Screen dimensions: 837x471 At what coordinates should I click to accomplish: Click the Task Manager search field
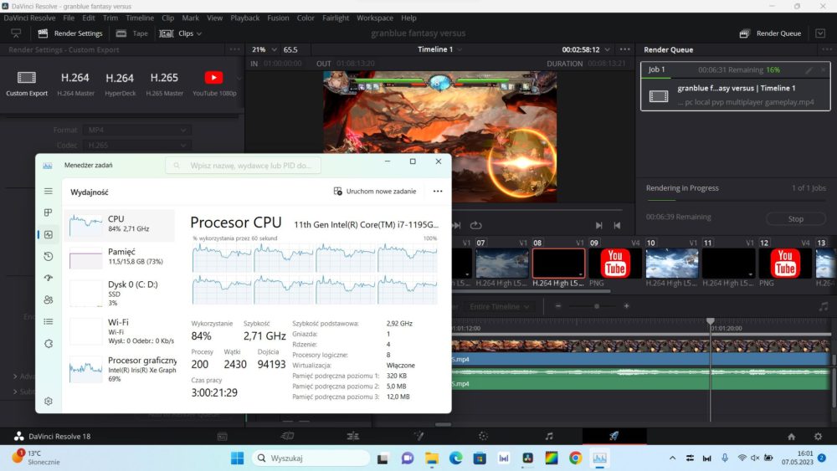(244, 166)
